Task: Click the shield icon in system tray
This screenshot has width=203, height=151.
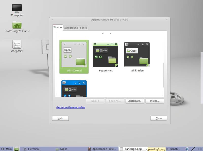Action: pyautogui.click(x=187, y=149)
